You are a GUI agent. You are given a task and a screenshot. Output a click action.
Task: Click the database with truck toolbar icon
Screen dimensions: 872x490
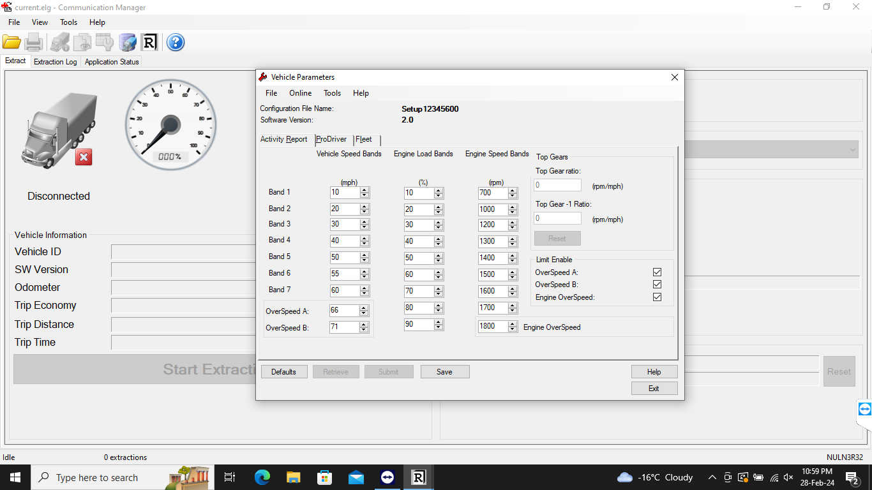pos(128,43)
